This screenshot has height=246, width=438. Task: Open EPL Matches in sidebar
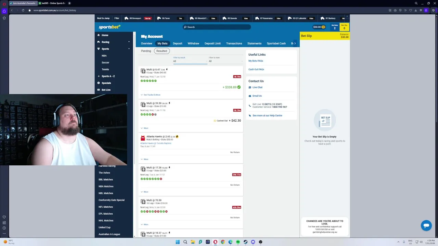coord(105,214)
